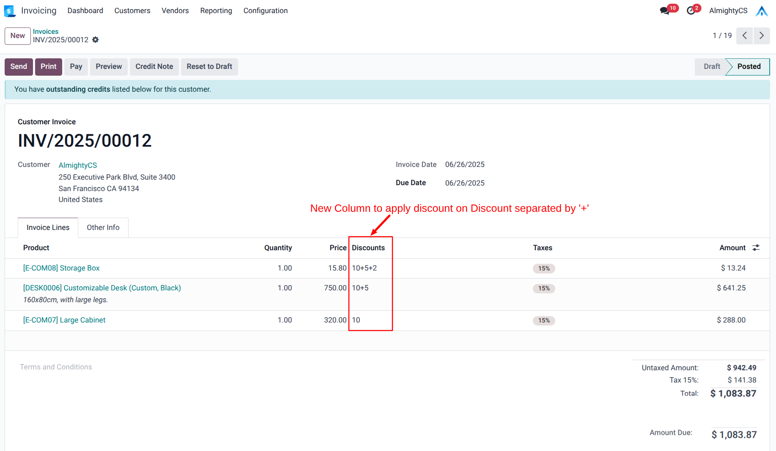The width and height of the screenshot is (776, 451).
Task: Open the Customers menu
Action: coord(132,11)
